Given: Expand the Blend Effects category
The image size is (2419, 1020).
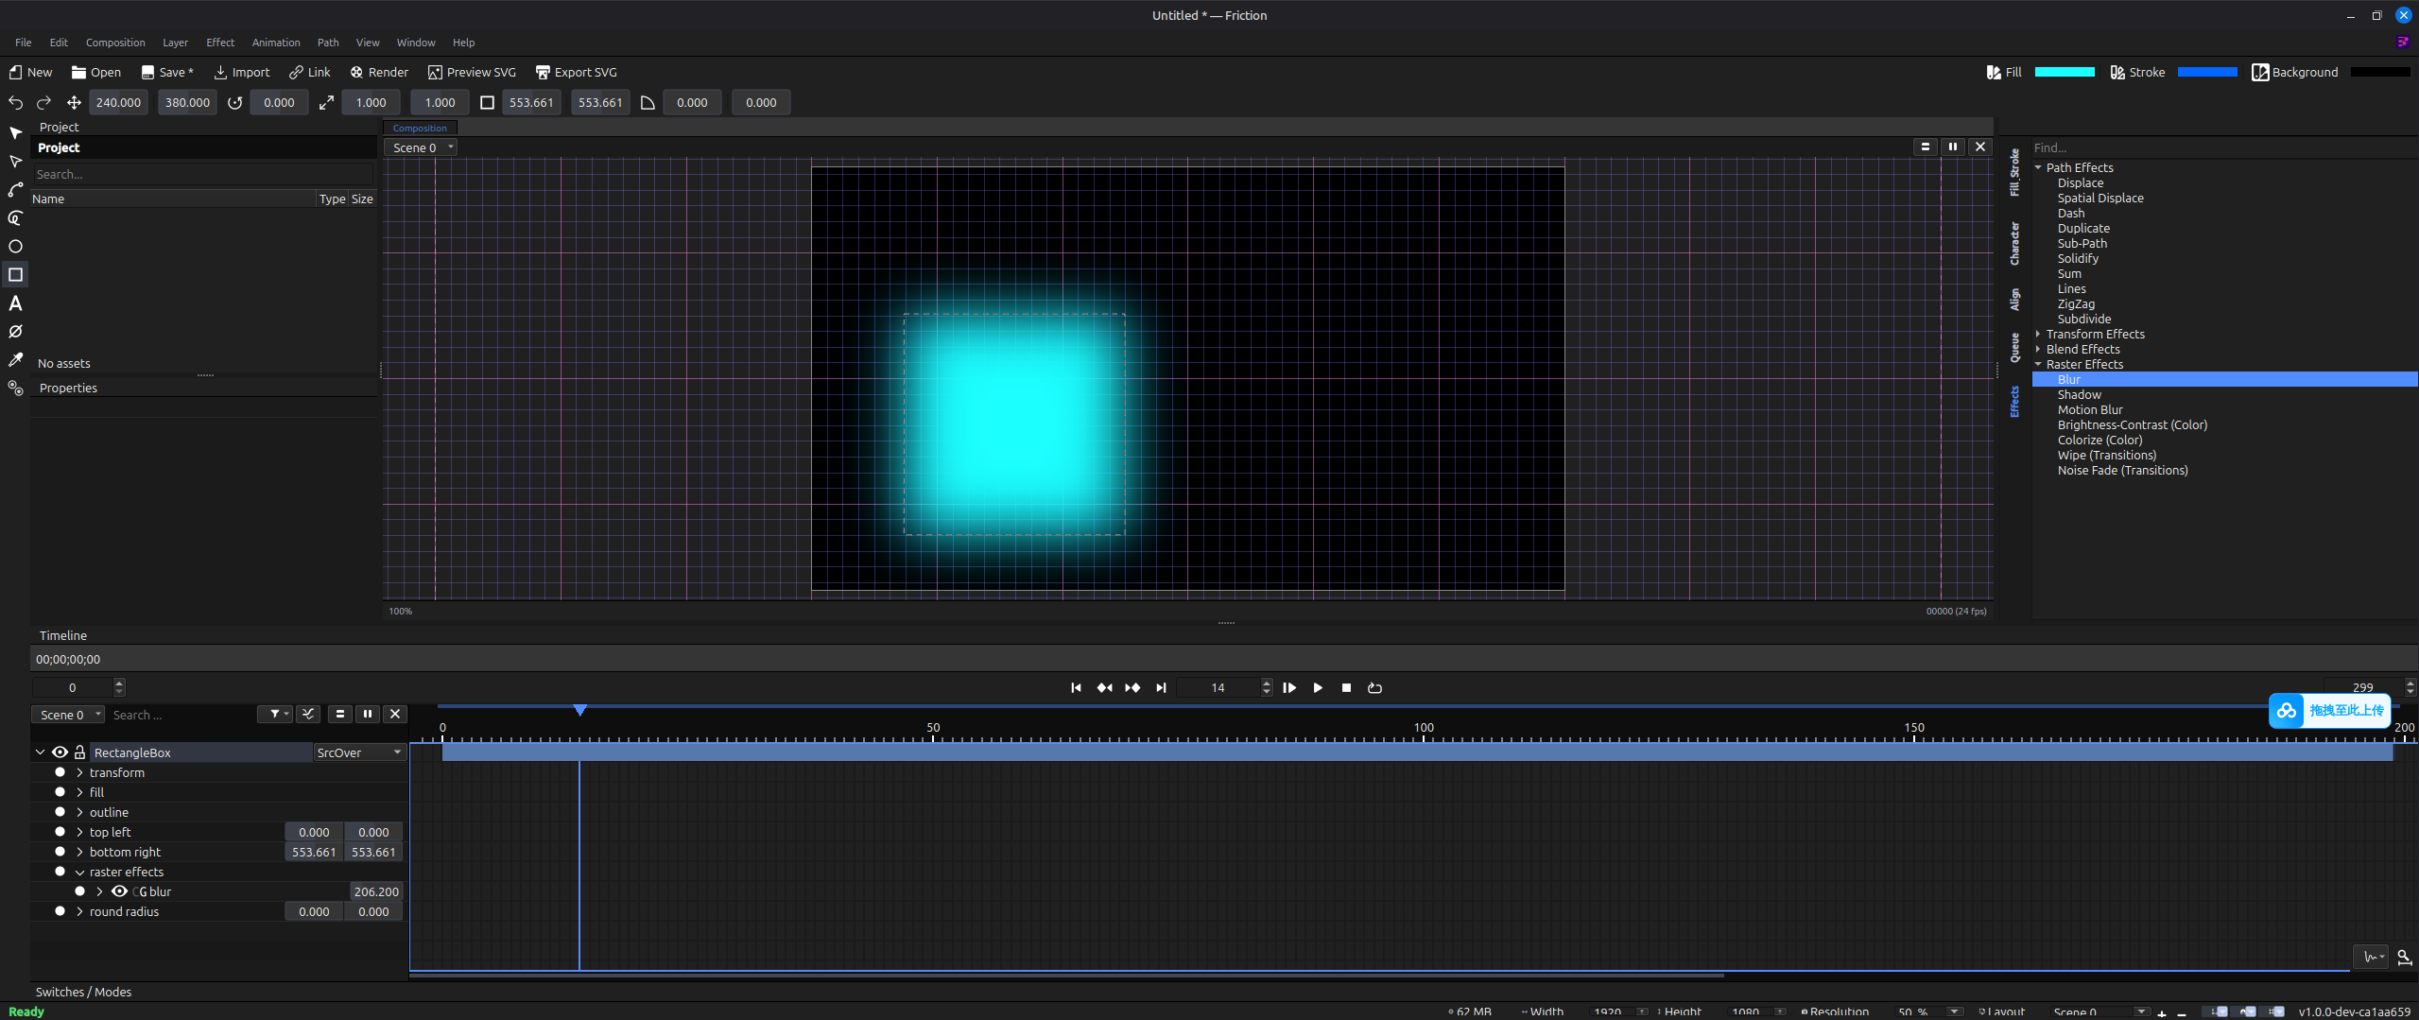Looking at the screenshot, I should 2038,350.
